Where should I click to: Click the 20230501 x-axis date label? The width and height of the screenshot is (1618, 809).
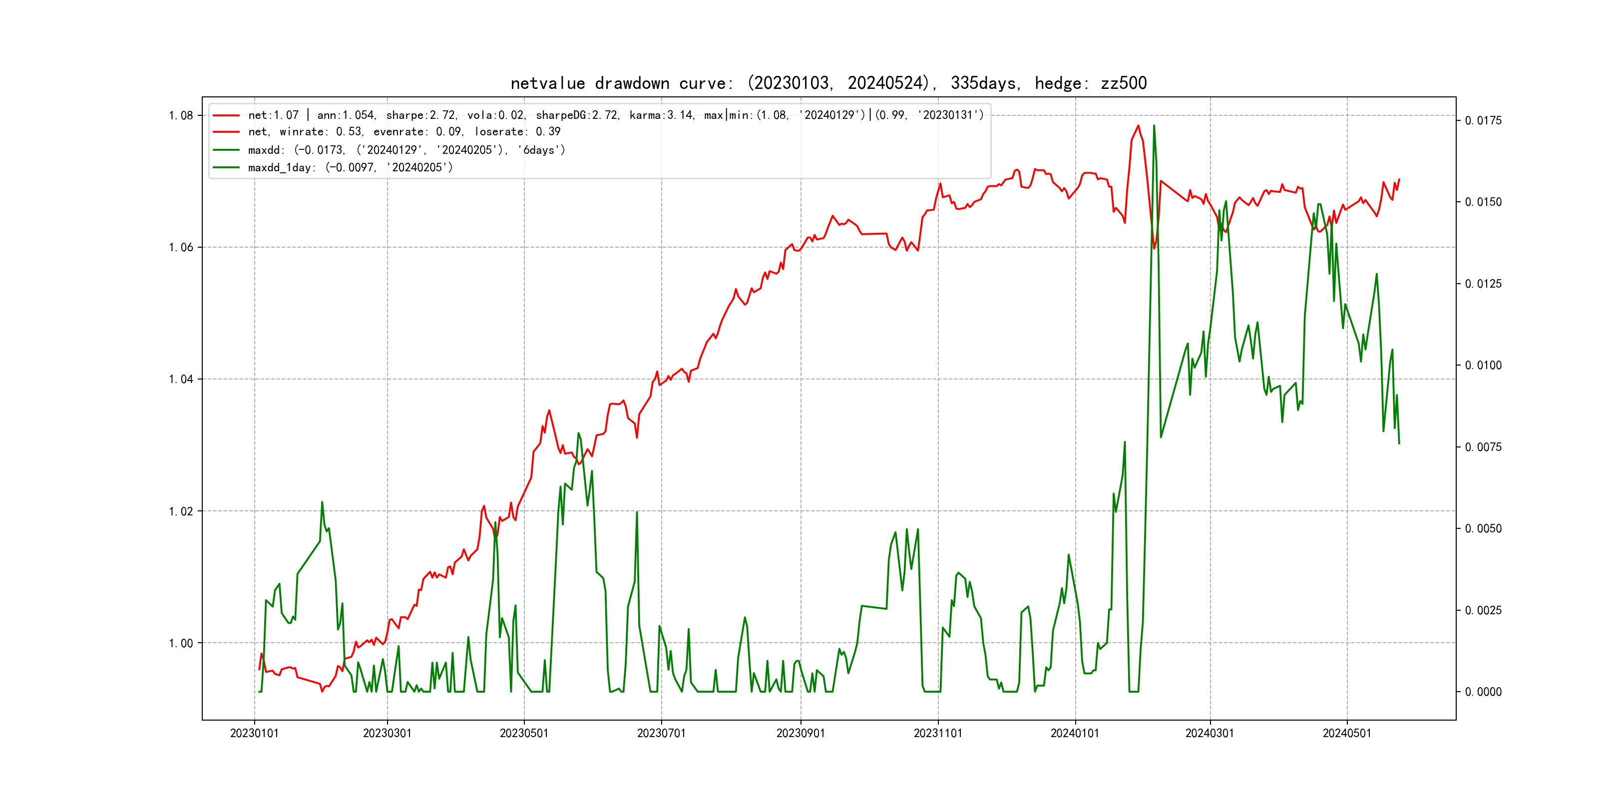(x=524, y=733)
